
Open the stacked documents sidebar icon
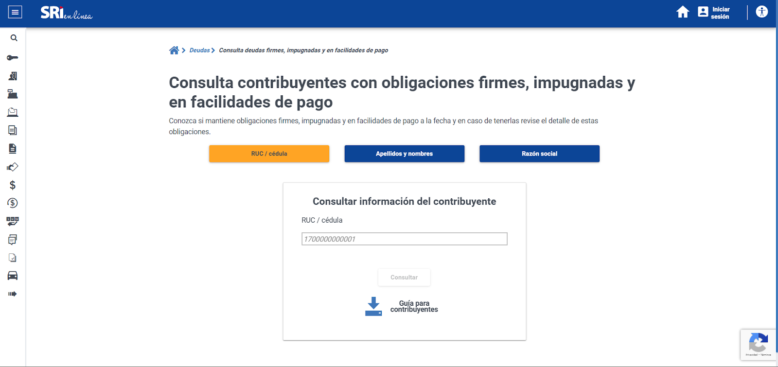pyautogui.click(x=13, y=130)
